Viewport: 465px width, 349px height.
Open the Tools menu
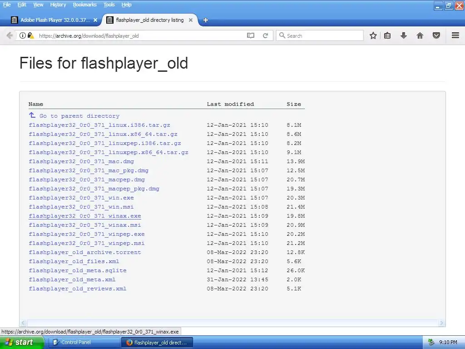(109, 5)
